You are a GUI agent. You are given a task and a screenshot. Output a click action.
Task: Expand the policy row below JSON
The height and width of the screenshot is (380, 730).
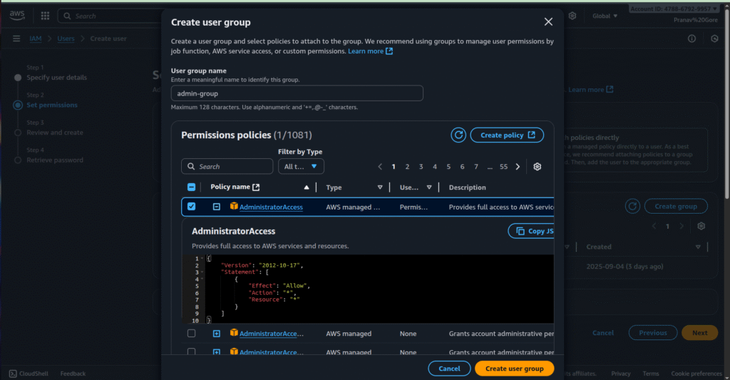(217, 334)
